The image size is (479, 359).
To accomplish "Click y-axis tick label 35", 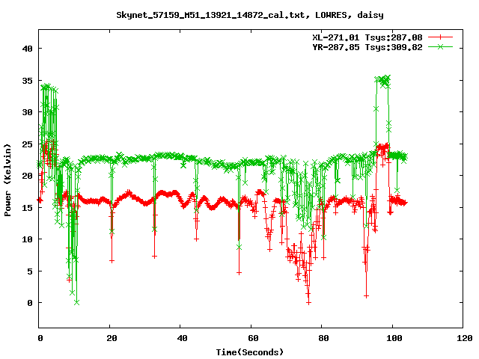I will [x=27, y=81].
